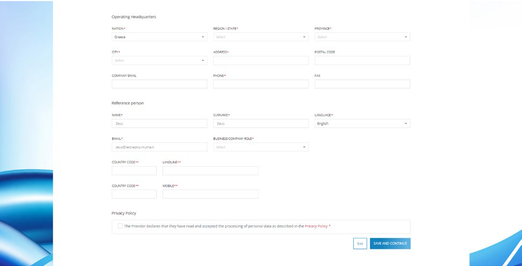
Task: Focus the Address input field
Action: click(260, 60)
